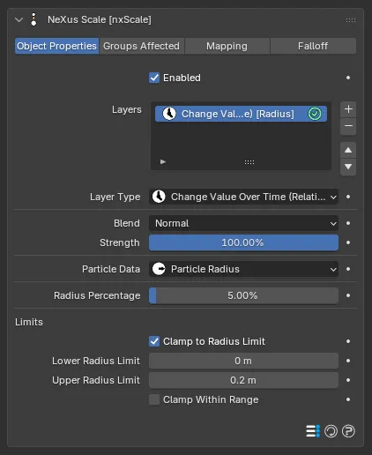
Task: Click the animate dot beside Particle Data
Action: coord(348,269)
